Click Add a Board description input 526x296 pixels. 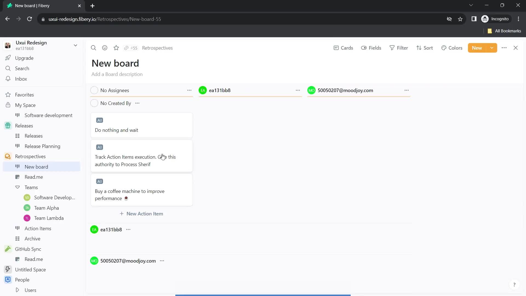tap(117, 74)
